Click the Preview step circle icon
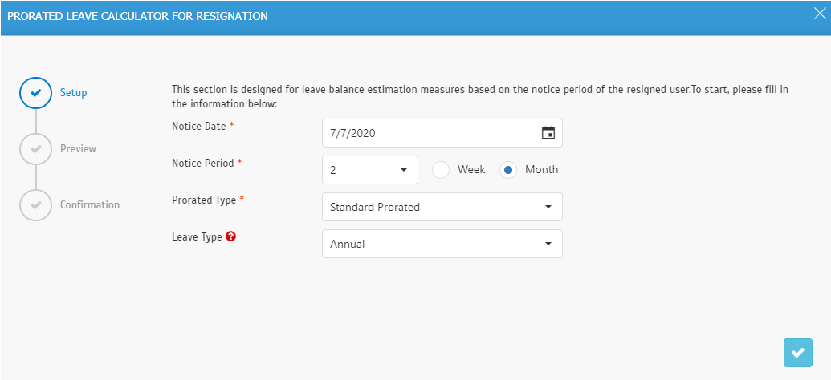Image resolution: width=831 pixels, height=380 pixels. [x=35, y=149]
